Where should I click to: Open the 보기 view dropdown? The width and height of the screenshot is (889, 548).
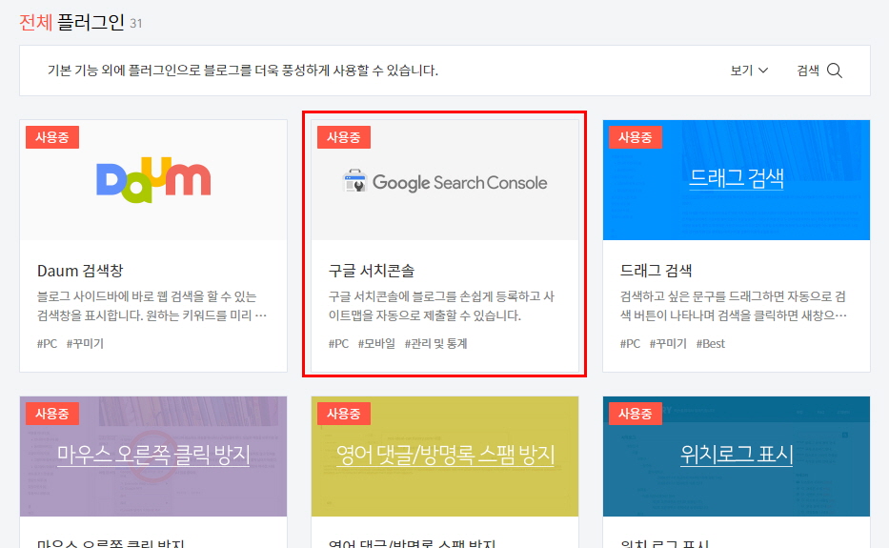[749, 71]
